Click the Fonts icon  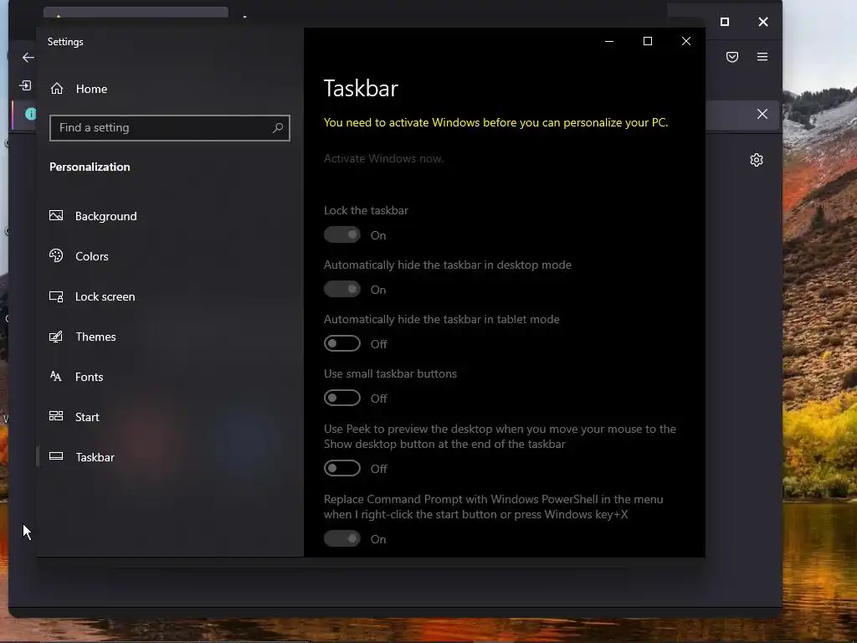click(x=56, y=376)
